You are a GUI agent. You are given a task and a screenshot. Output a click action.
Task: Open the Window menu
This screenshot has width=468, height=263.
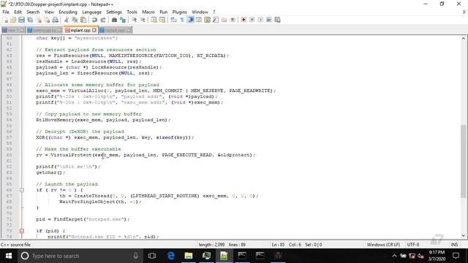[200, 12]
